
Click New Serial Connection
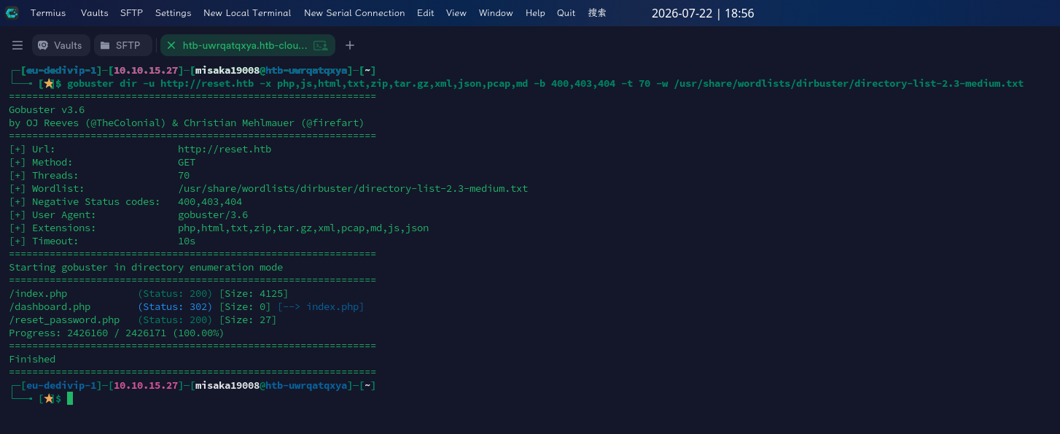[354, 13]
